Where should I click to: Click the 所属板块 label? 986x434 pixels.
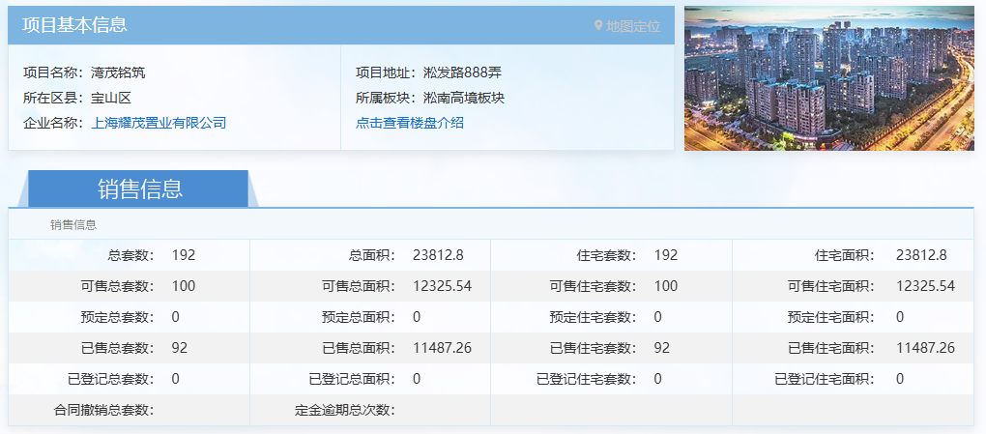[x=386, y=98]
